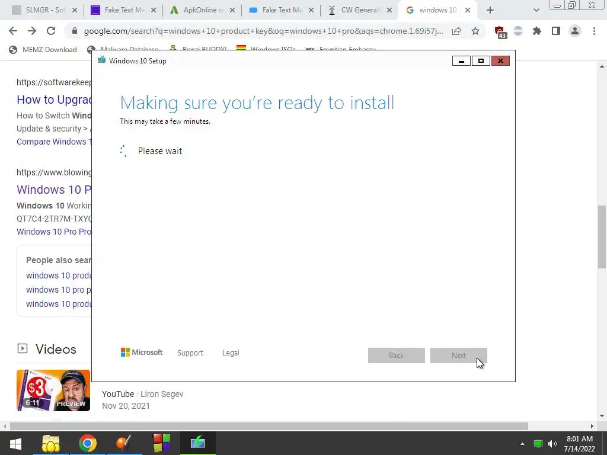Click the Support link in Setup
Viewport: 607px width, 455px height.
[x=190, y=353]
